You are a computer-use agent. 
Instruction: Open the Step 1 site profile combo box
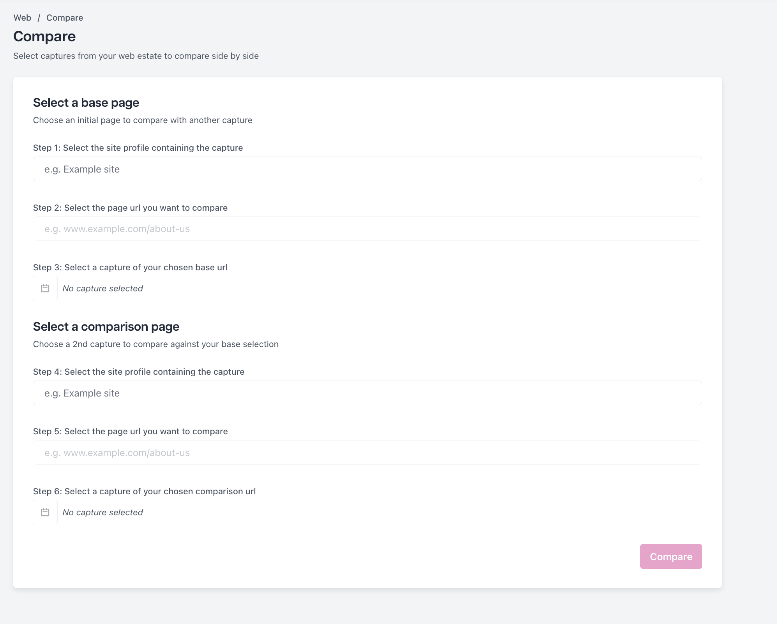(x=367, y=169)
